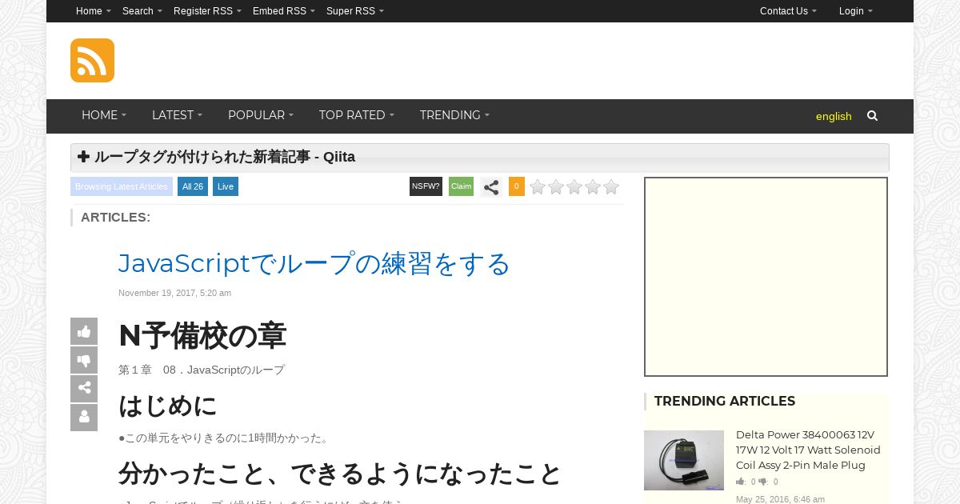960x504 pixels.
Task: Click the thumbs down icon beside article
Action: (84, 360)
